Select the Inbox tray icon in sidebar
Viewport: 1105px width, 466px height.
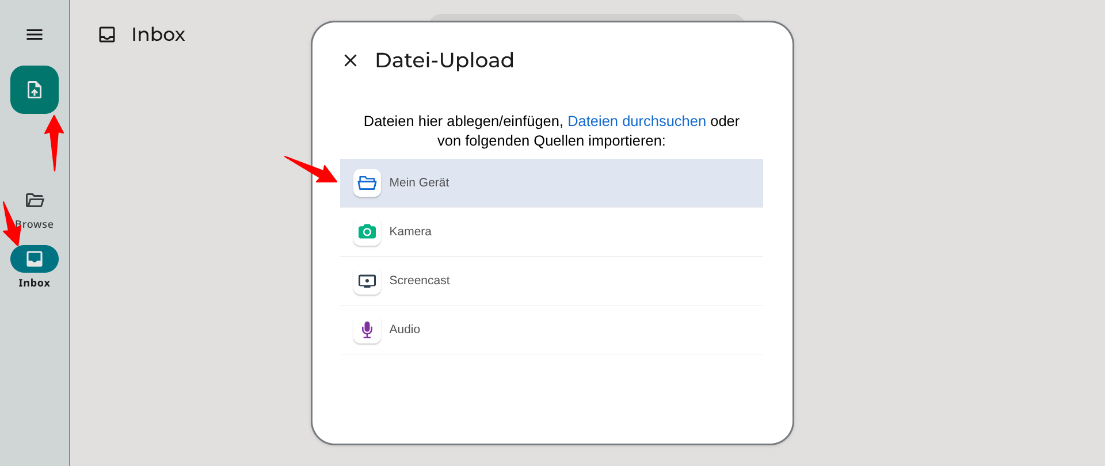(35, 259)
